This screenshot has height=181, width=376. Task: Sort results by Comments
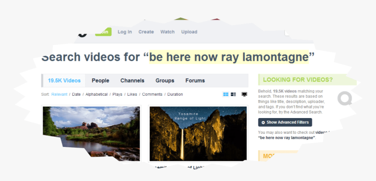[152, 94]
